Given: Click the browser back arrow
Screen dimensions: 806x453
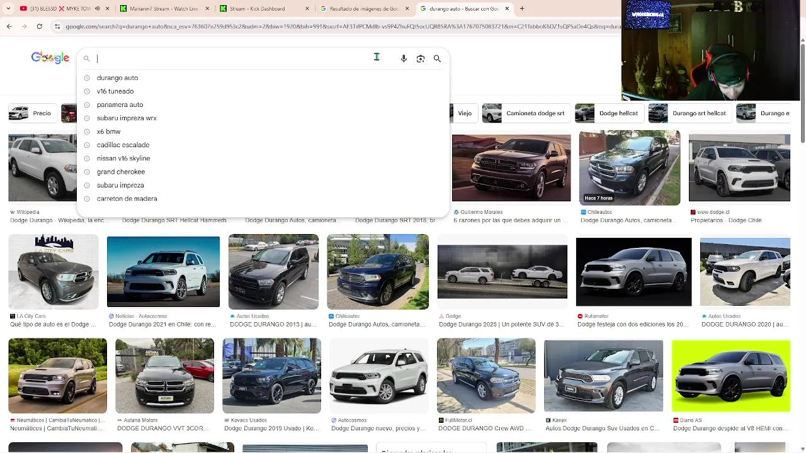Looking at the screenshot, I should [9, 26].
